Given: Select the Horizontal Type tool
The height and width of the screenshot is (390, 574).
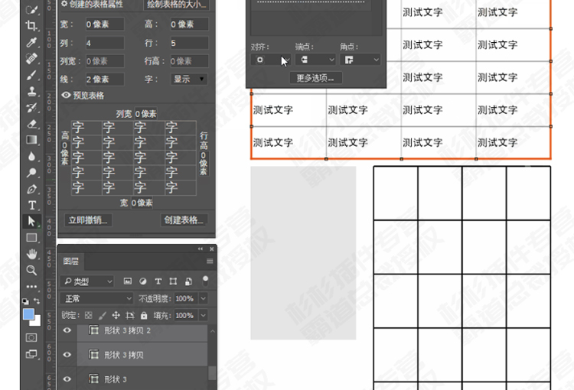Looking at the screenshot, I should [x=31, y=205].
